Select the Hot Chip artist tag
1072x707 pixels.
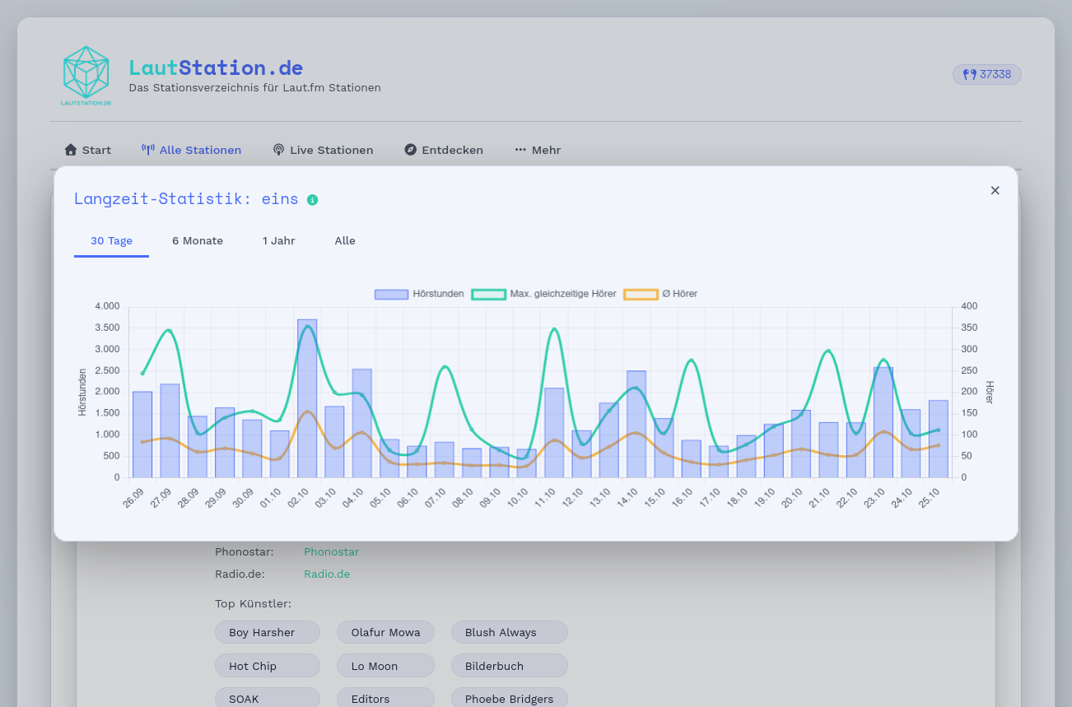point(268,666)
